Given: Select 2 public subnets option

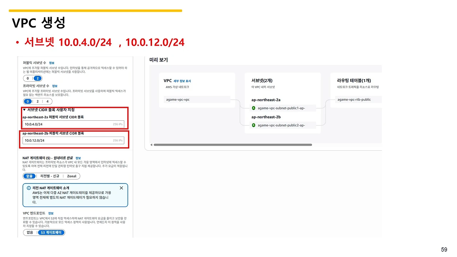Looking at the screenshot, I should [38, 78].
